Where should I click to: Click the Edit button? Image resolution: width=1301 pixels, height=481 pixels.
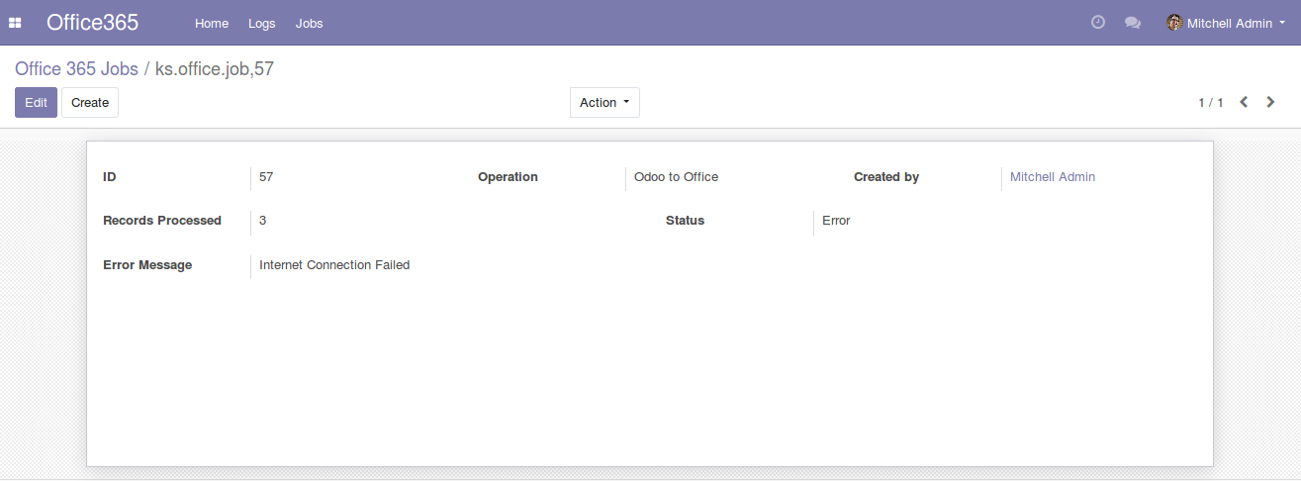[x=36, y=102]
